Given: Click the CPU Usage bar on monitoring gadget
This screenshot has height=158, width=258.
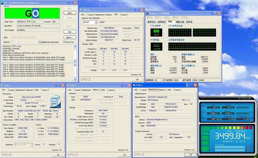Looking at the screenshot, I should tap(230, 148).
